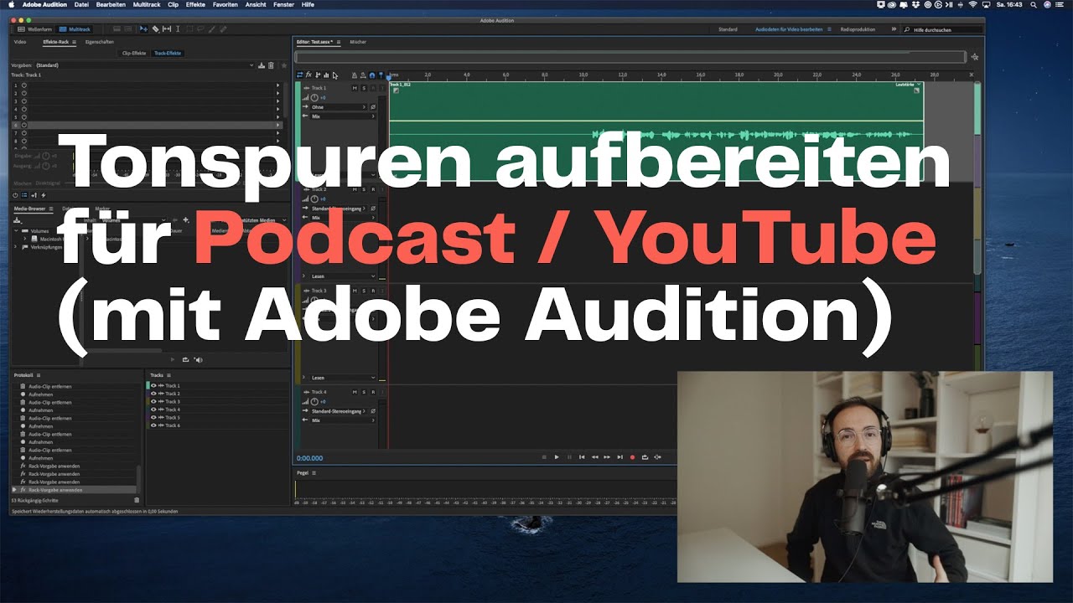Open Track 1 input dropdown Ohne

[x=339, y=107]
